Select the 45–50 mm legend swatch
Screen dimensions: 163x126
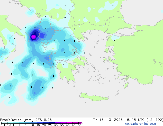76,123
